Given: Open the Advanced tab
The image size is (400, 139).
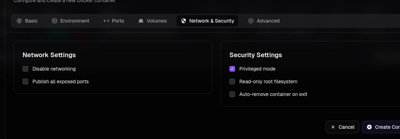Looking at the screenshot, I should (264, 21).
